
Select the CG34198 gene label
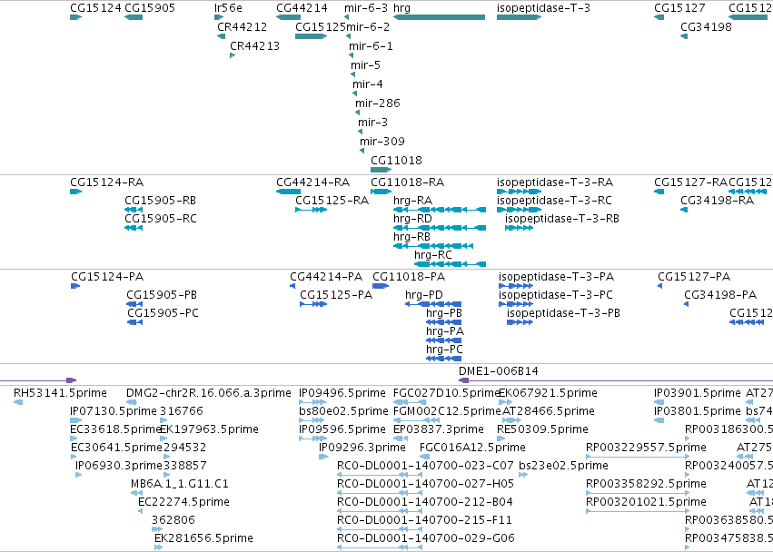pyautogui.click(x=706, y=26)
